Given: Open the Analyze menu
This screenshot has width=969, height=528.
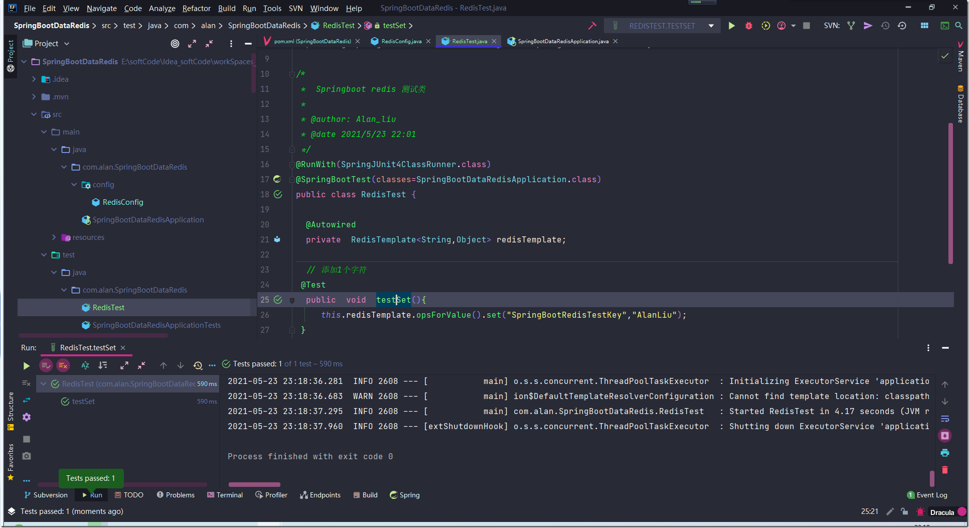Looking at the screenshot, I should click(x=162, y=8).
